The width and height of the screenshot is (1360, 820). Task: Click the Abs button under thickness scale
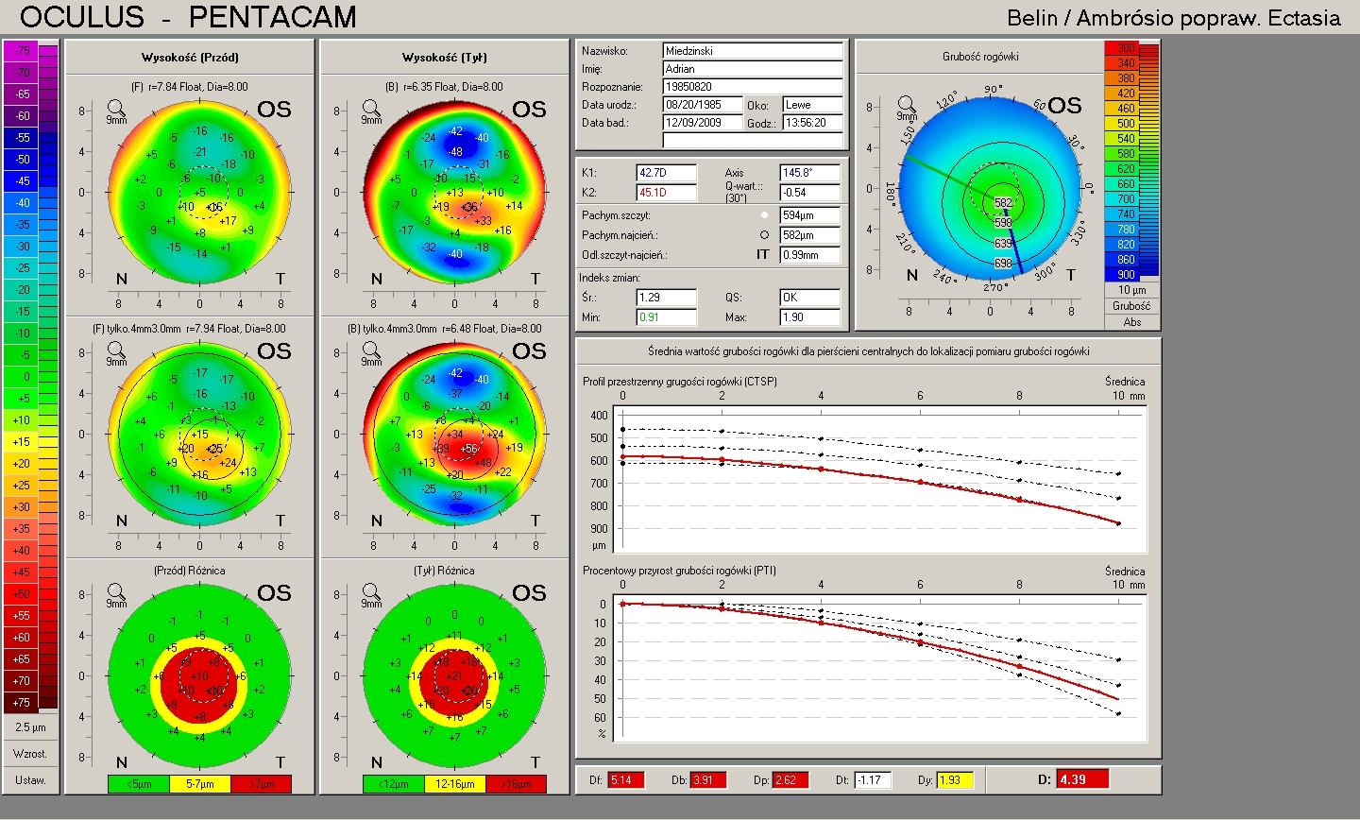(1132, 322)
